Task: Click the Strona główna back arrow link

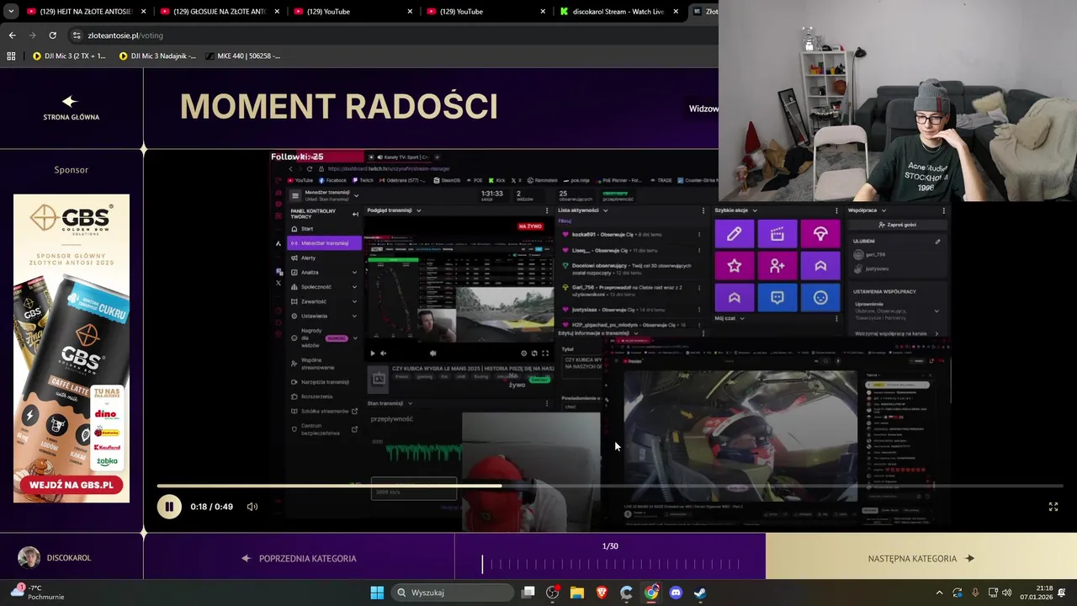Action: pyautogui.click(x=71, y=108)
